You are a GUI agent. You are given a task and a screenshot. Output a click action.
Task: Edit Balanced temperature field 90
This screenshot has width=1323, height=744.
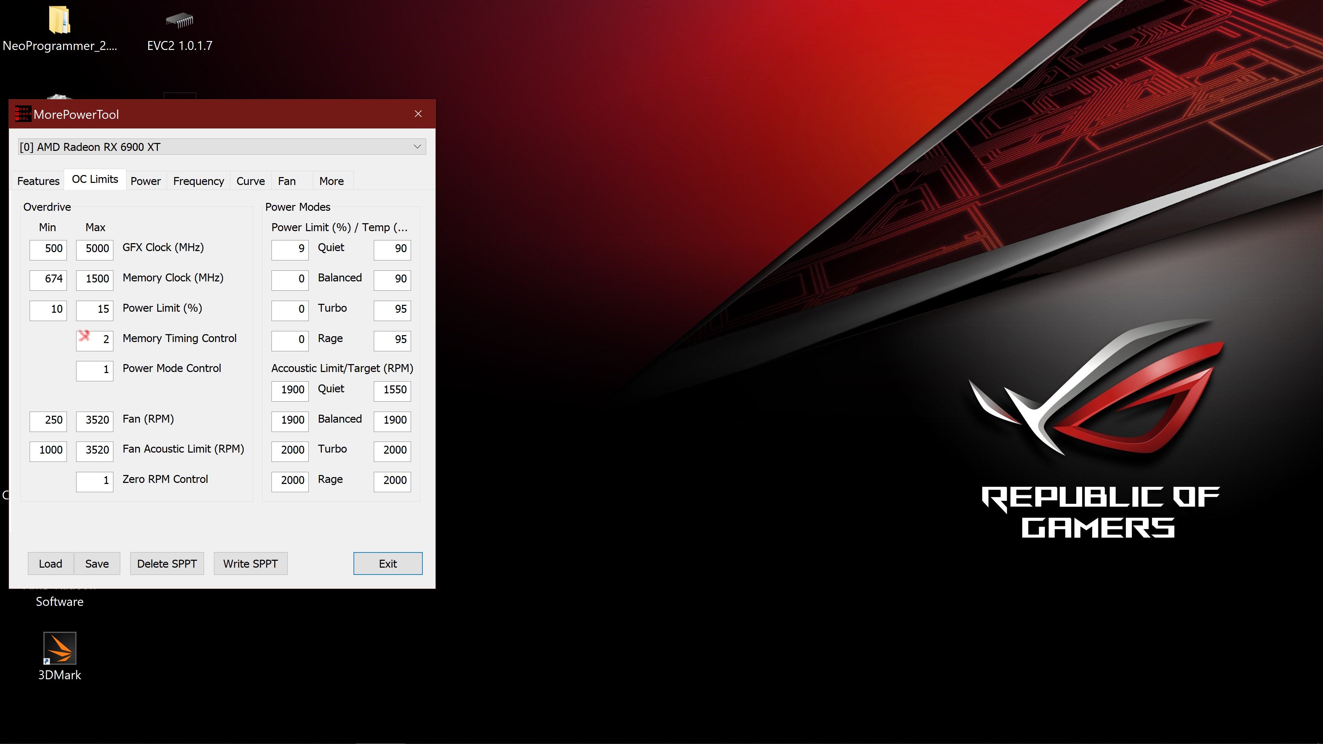tap(392, 280)
